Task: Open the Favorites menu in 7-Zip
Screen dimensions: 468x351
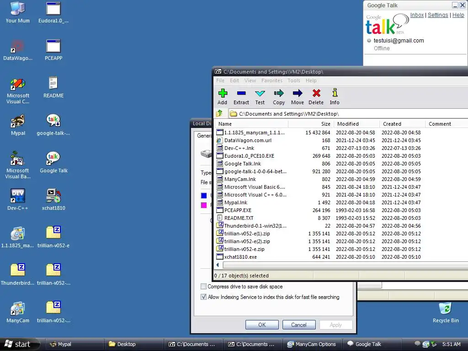Action: (x=271, y=80)
